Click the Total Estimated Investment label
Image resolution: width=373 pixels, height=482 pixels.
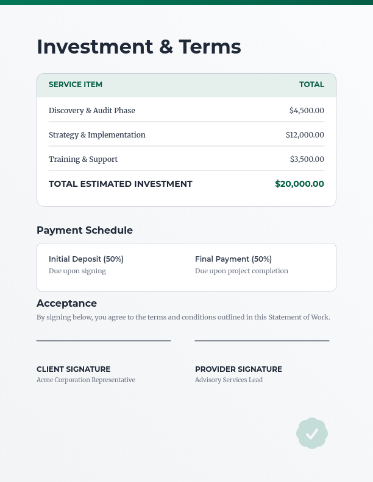point(121,184)
